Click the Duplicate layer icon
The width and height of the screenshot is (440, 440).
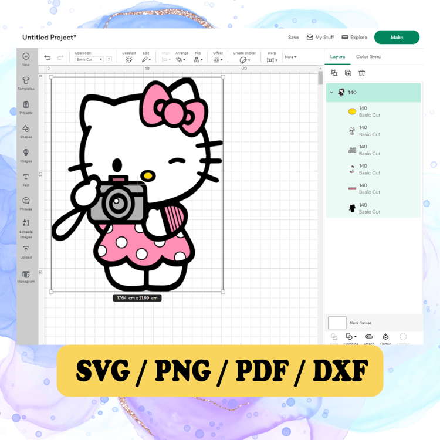pos(348,73)
